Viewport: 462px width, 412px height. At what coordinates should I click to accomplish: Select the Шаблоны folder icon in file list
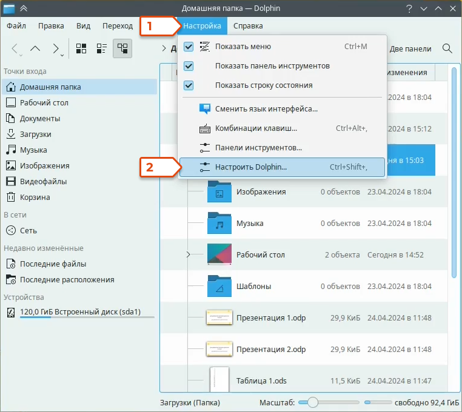point(219,286)
